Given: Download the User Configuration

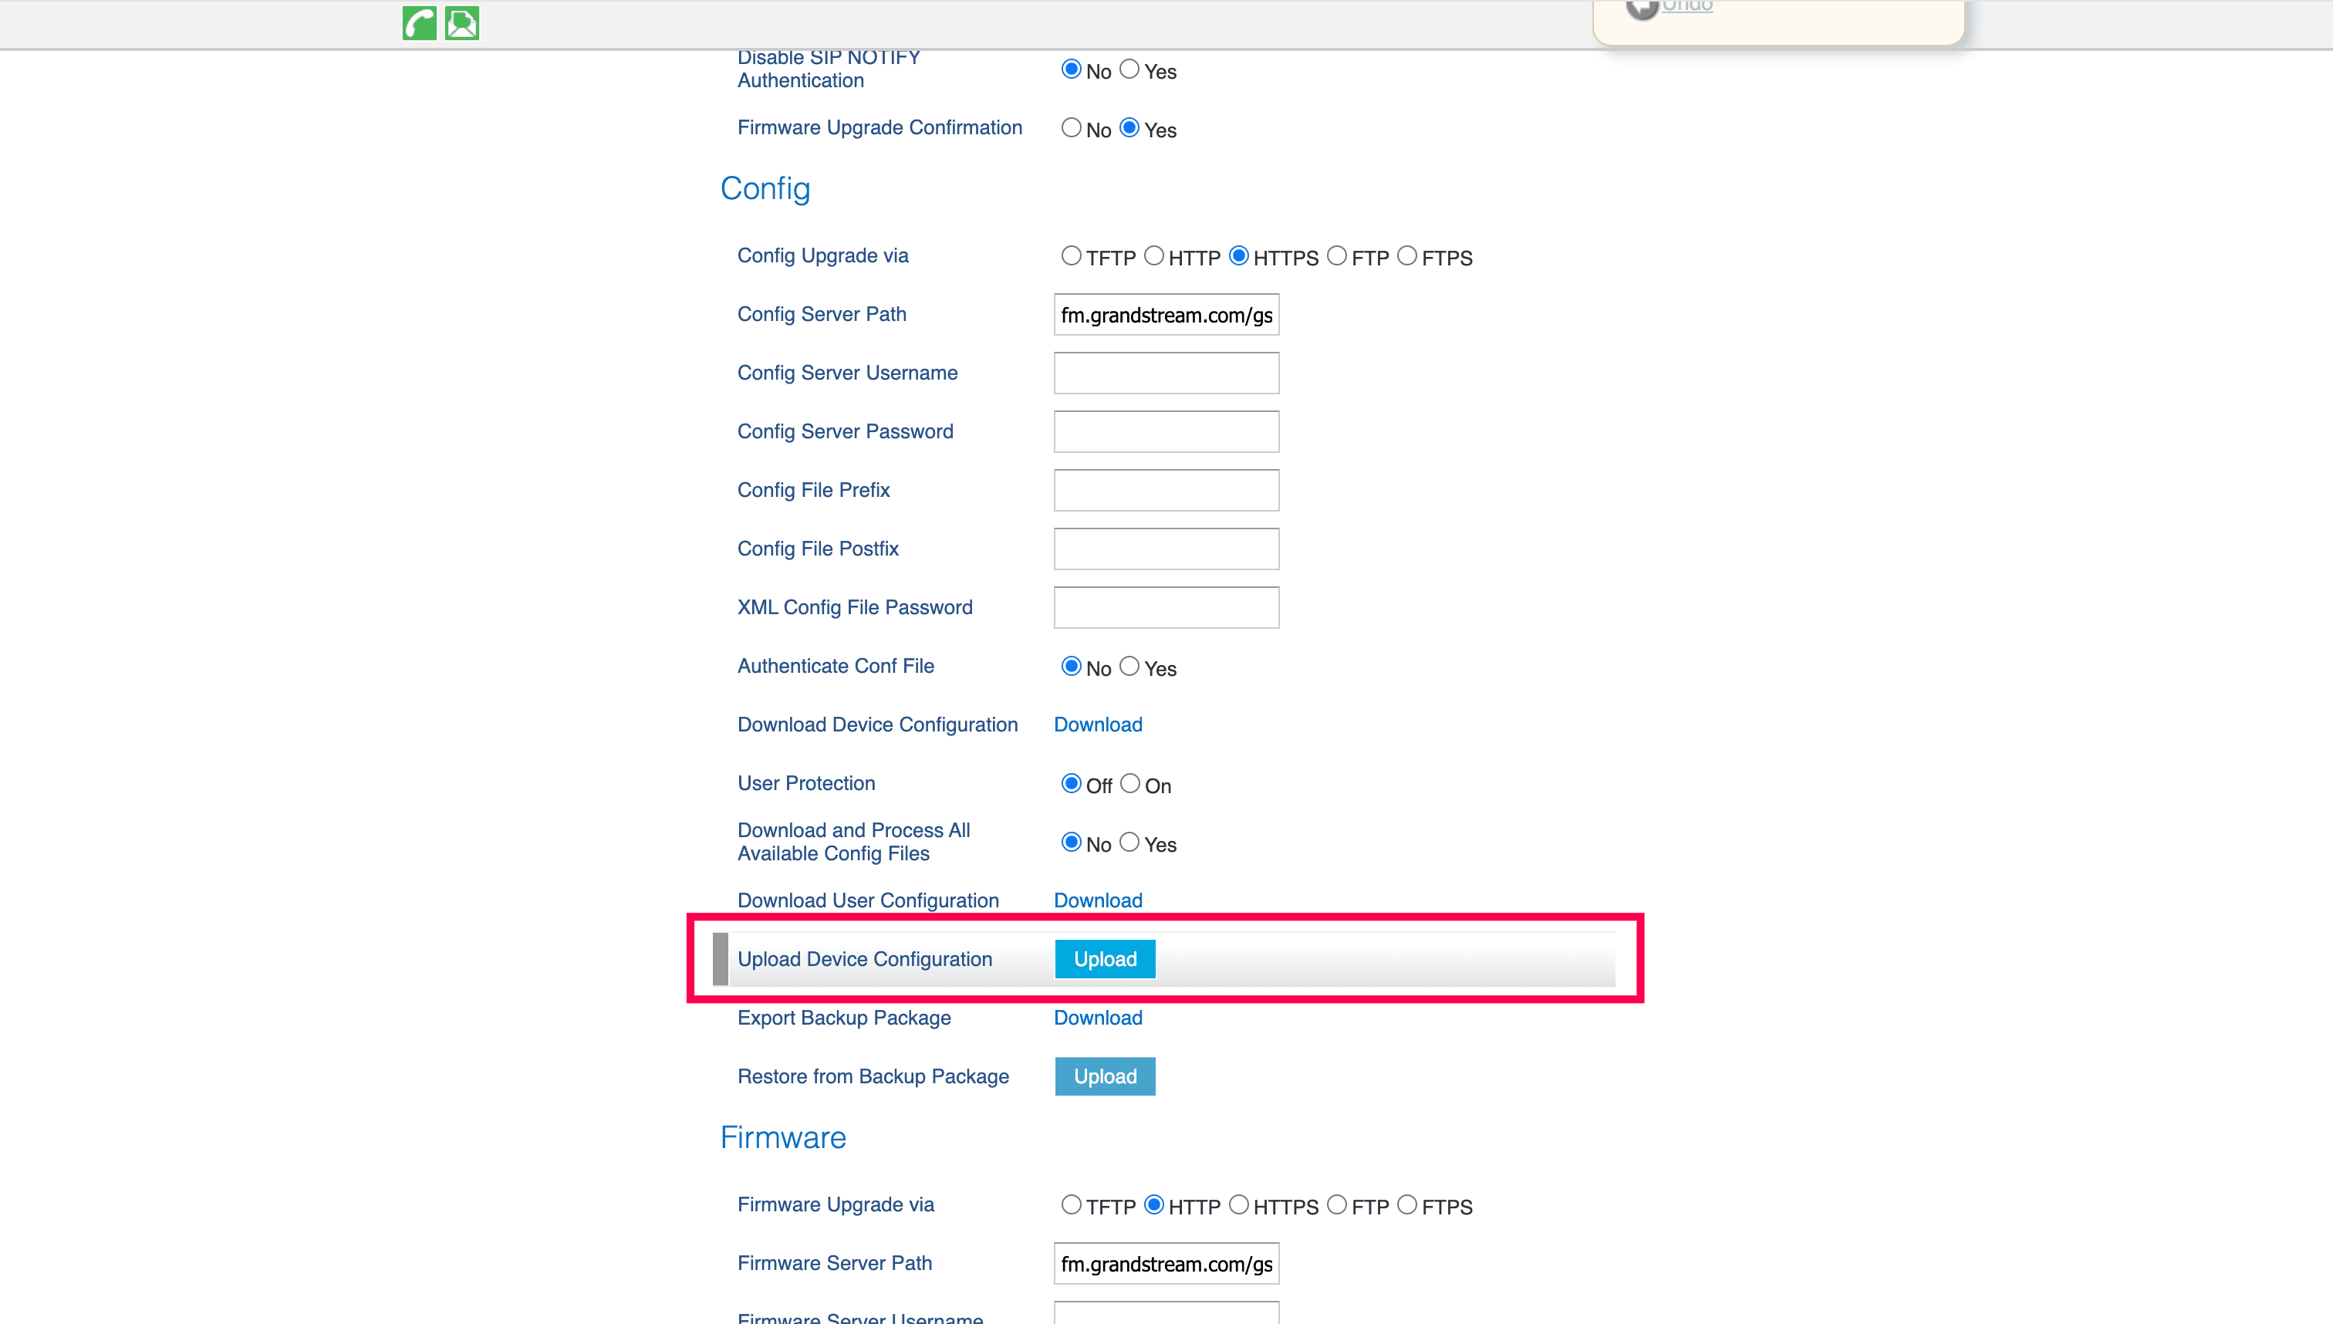Looking at the screenshot, I should 1097,900.
